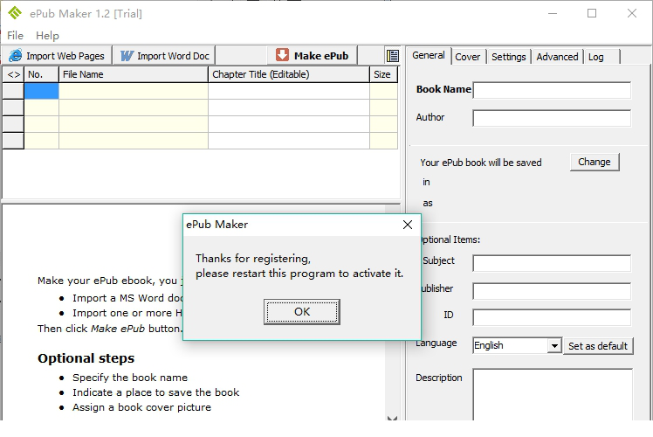Switch to the Settings tab

click(508, 57)
